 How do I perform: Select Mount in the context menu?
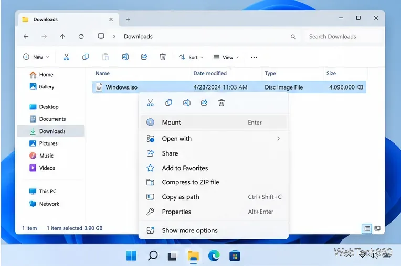214,123
